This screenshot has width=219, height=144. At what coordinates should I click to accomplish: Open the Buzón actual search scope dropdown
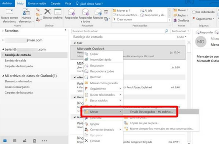tap(178, 31)
